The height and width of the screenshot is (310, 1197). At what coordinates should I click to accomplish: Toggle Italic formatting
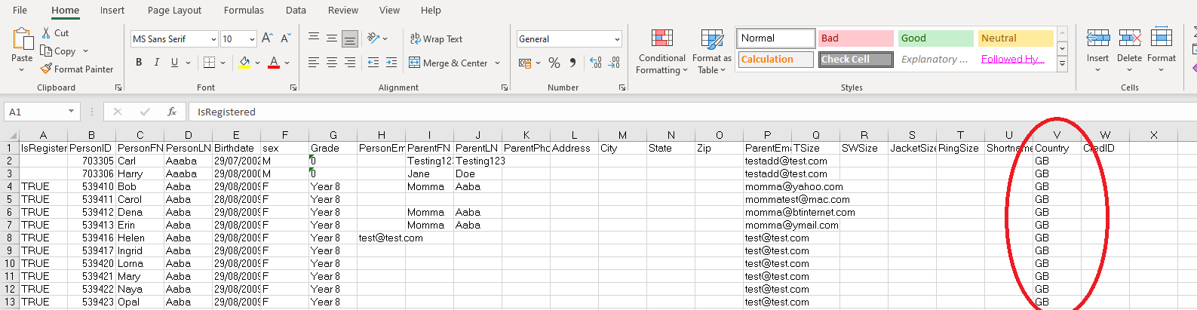click(x=157, y=63)
